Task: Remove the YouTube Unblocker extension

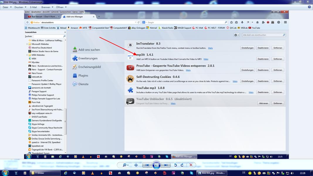Action: [x=278, y=103]
